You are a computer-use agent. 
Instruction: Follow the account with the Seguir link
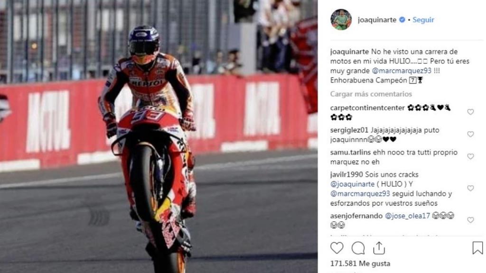click(423, 20)
